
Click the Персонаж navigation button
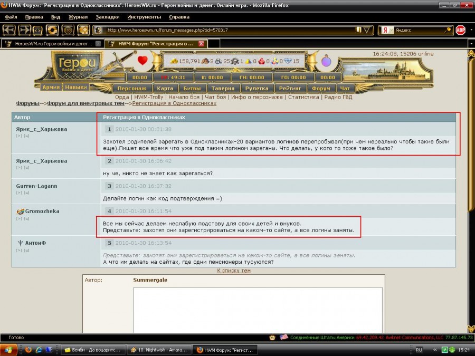click(x=132, y=89)
